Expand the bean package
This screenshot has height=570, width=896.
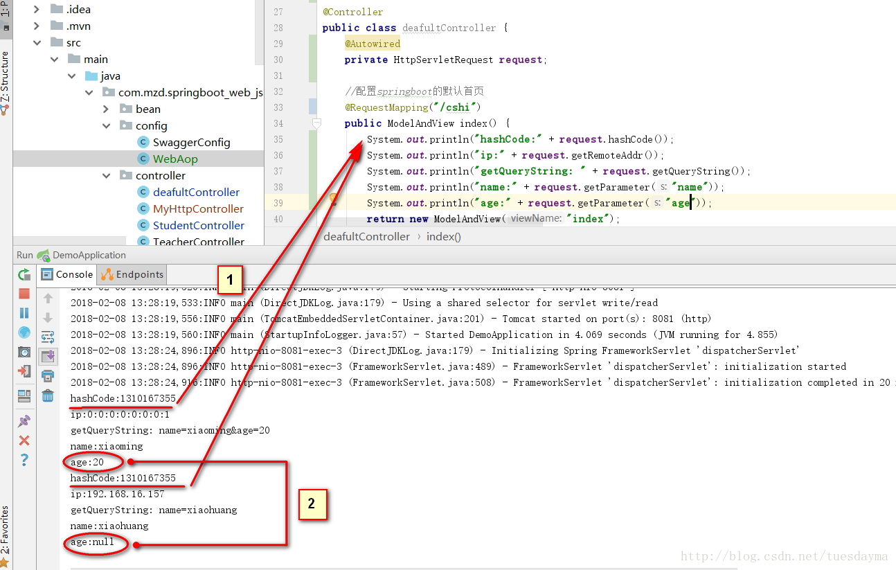coord(106,109)
